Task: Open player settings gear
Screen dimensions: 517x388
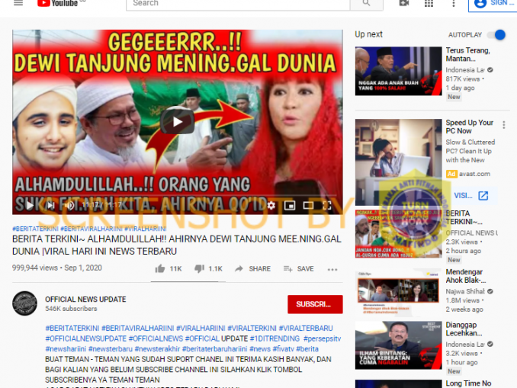Action: [271, 205]
